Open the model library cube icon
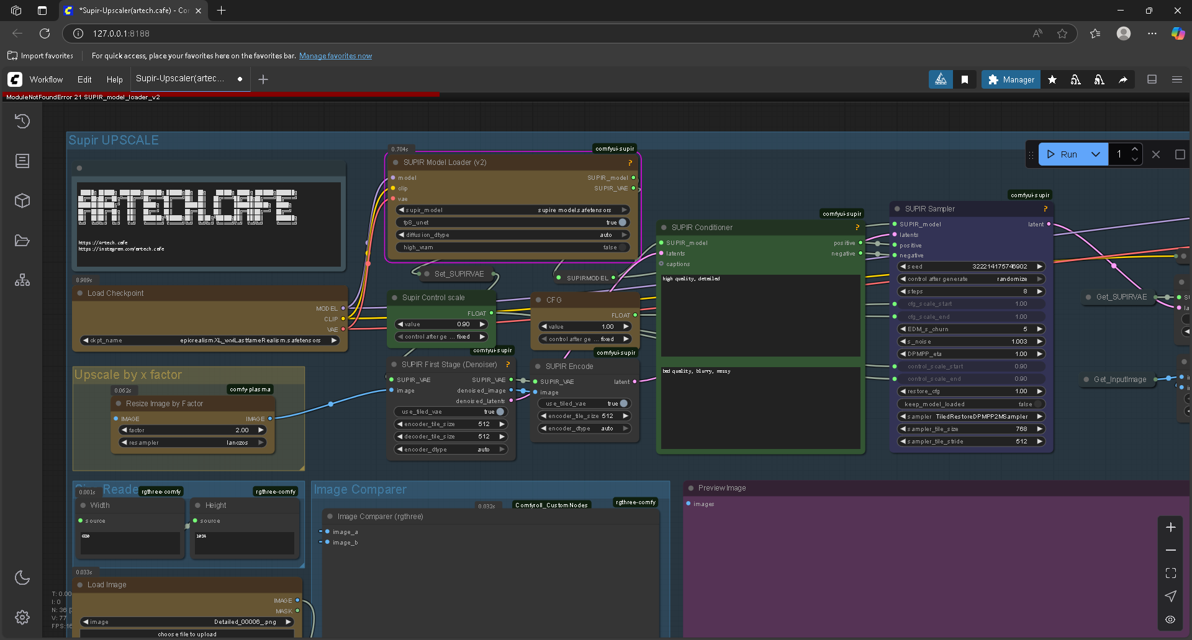1192x640 pixels. point(22,201)
